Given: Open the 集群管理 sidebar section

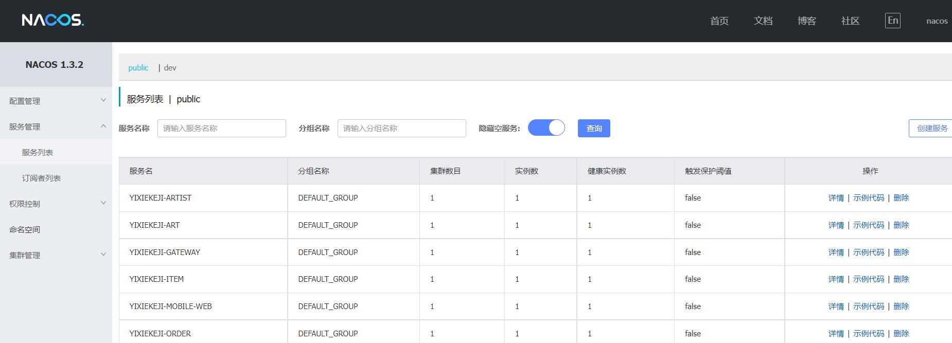Looking at the screenshot, I should (x=25, y=255).
